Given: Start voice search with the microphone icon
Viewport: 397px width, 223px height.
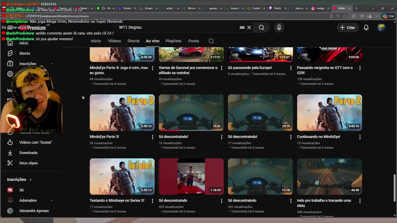Looking at the screenshot, I should coord(279,28).
